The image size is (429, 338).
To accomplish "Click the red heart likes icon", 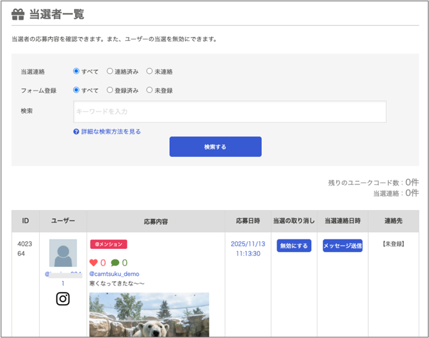I will 93,263.
